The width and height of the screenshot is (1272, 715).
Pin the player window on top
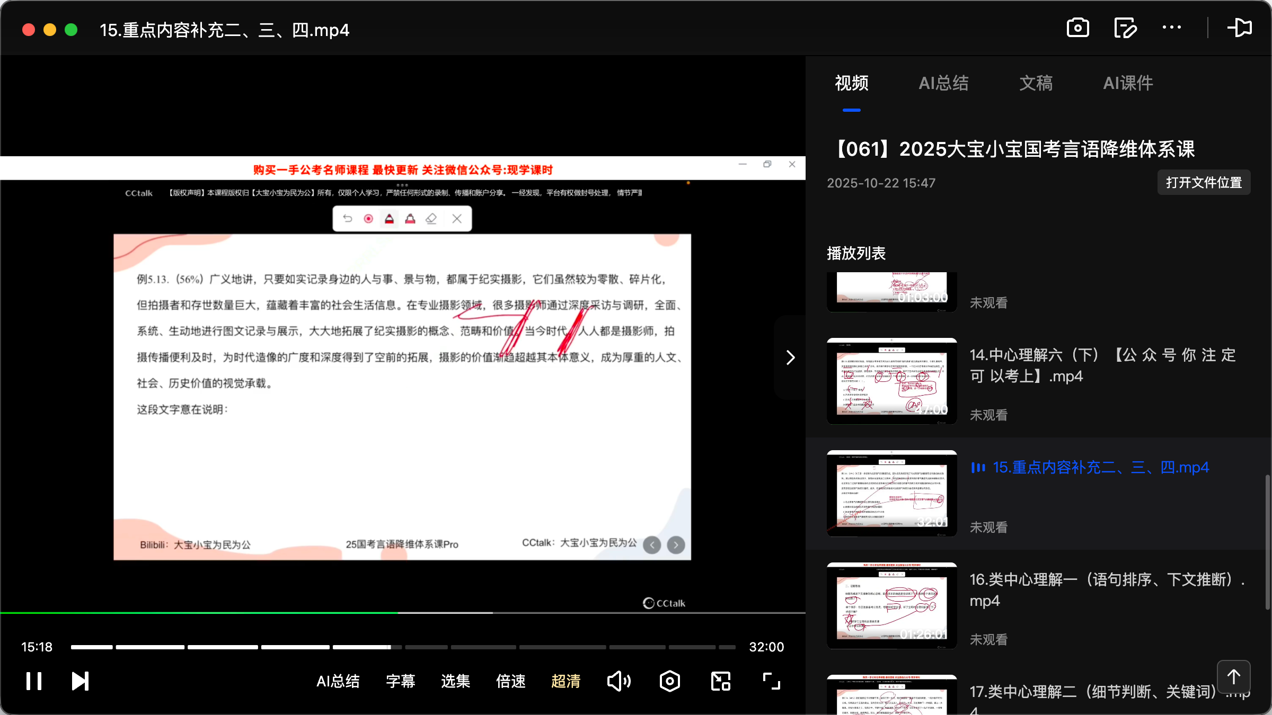(1240, 28)
